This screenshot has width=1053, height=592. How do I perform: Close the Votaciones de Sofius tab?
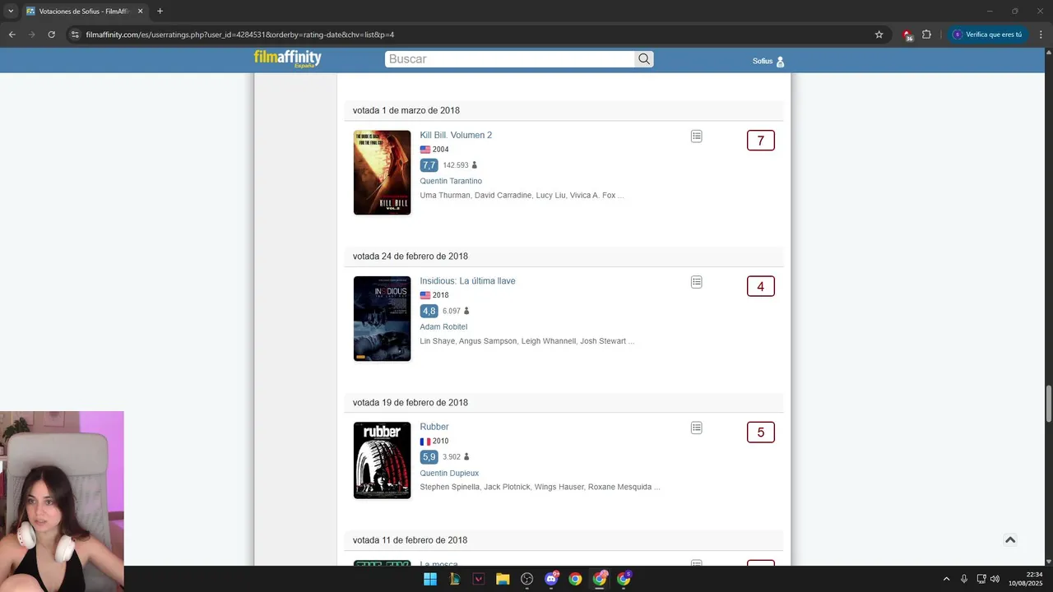pyautogui.click(x=140, y=12)
